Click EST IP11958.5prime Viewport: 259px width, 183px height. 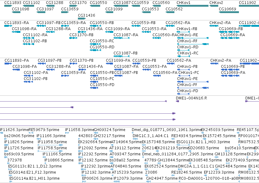[x=52, y=142]
